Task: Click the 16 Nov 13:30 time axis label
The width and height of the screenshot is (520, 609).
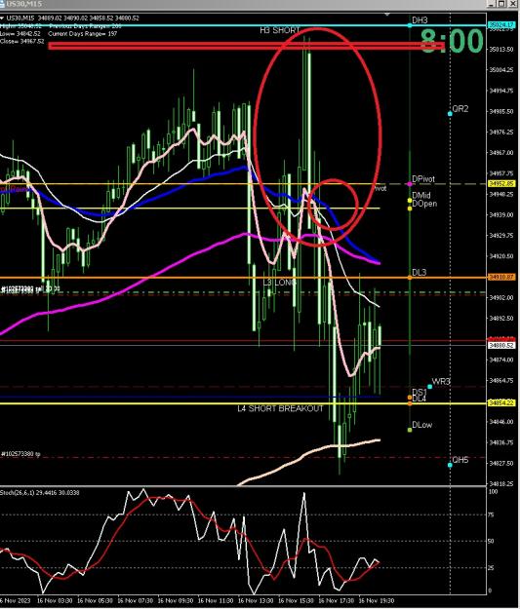Action: click(256, 600)
